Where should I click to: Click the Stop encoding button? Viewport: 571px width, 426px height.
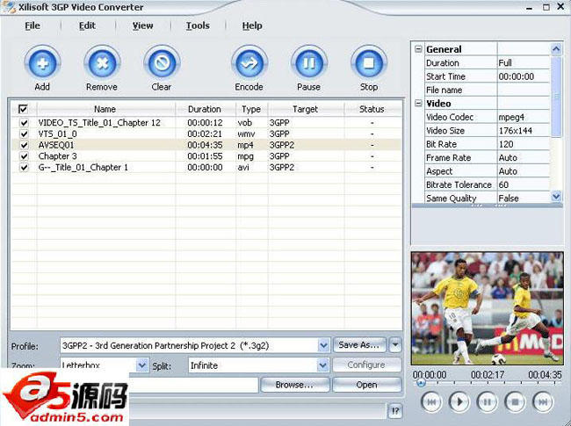[x=369, y=63]
